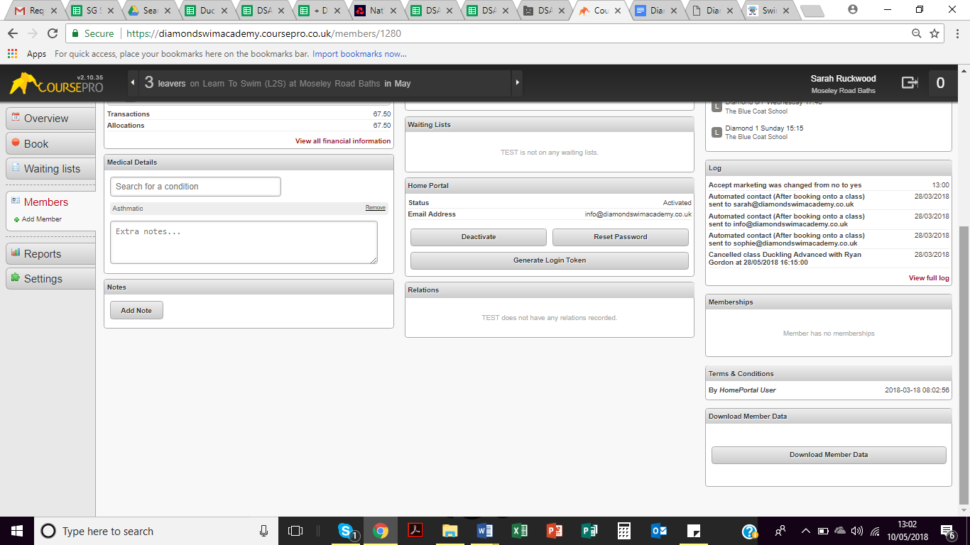Click Import bookmarks now link
The height and width of the screenshot is (545, 970).
coord(359,54)
